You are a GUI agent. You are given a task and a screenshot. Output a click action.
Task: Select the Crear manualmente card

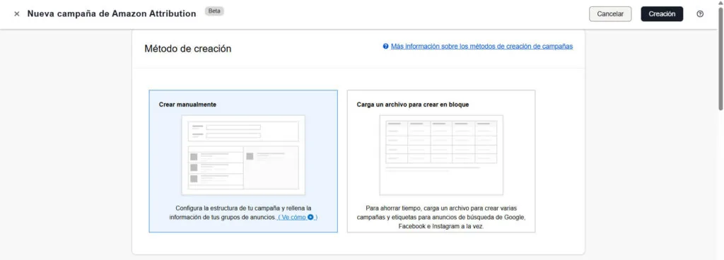coord(243,161)
